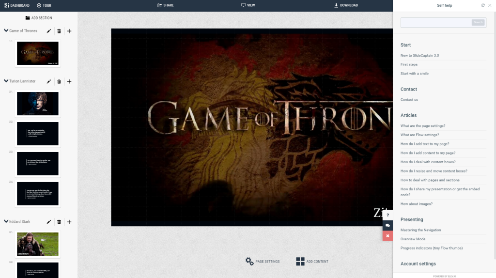
Task: Open the Dashboard menu item
Action: click(16, 5)
